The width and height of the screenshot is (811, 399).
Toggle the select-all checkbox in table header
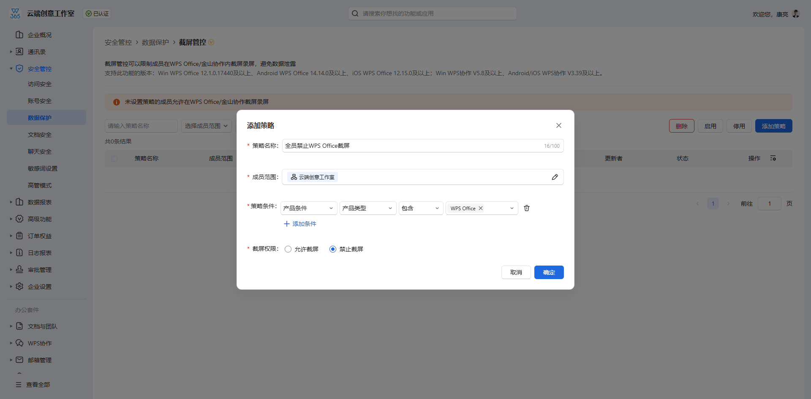(114, 159)
